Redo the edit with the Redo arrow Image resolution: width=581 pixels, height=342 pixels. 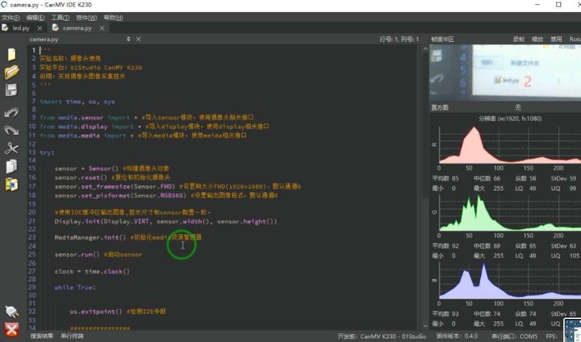click(x=12, y=130)
